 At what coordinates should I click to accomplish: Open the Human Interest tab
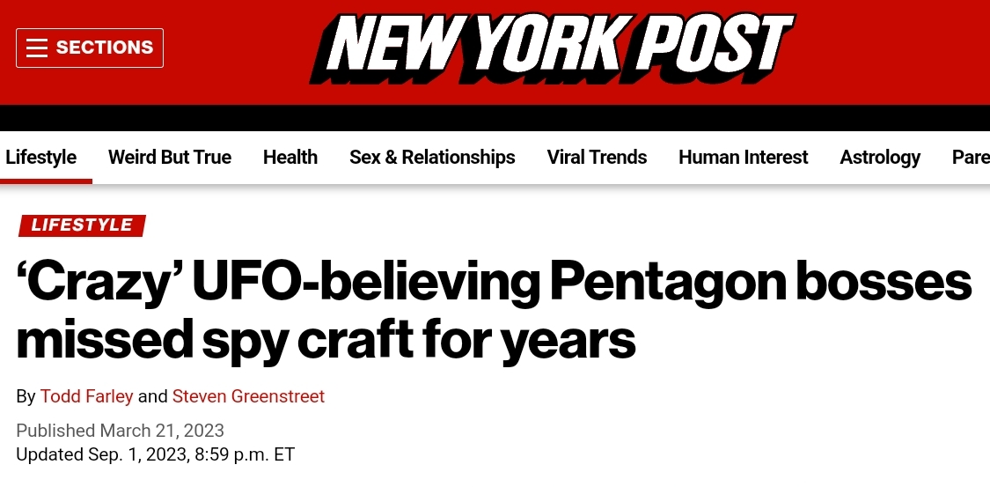(x=743, y=158)
